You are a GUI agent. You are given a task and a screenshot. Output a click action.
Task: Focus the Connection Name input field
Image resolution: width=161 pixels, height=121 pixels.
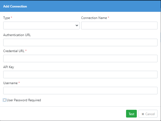coord(119,25)
